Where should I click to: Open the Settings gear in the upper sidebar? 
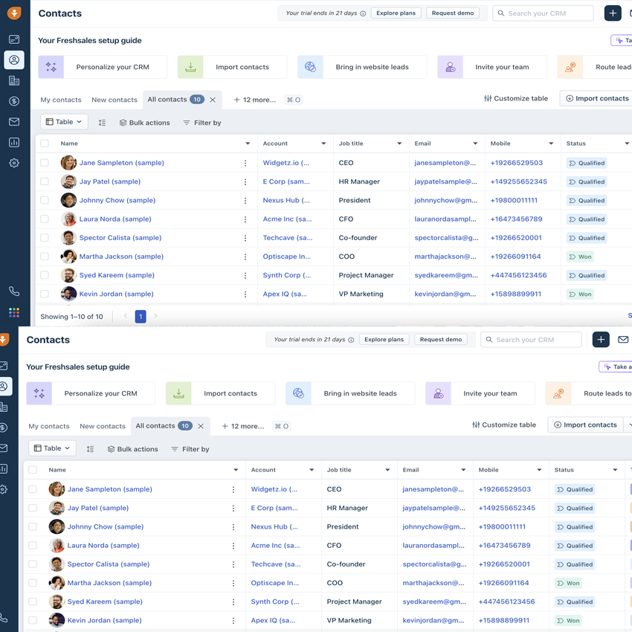[x=14, y=163]
